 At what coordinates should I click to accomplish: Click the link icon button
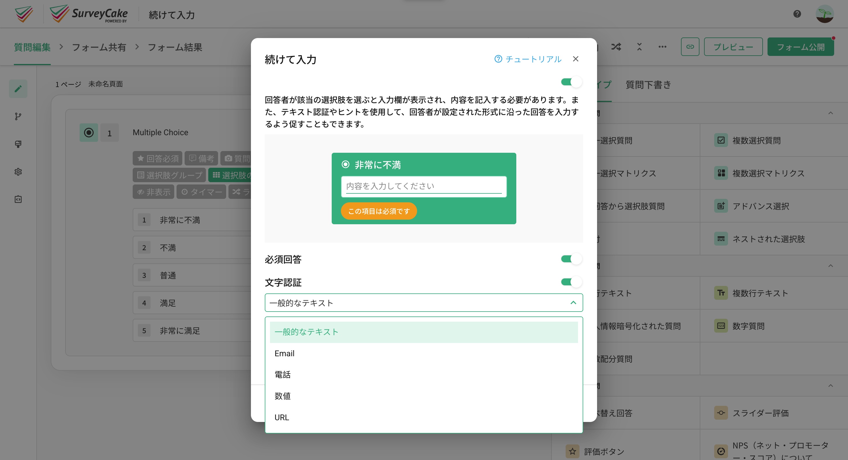[x=690, y=47]
